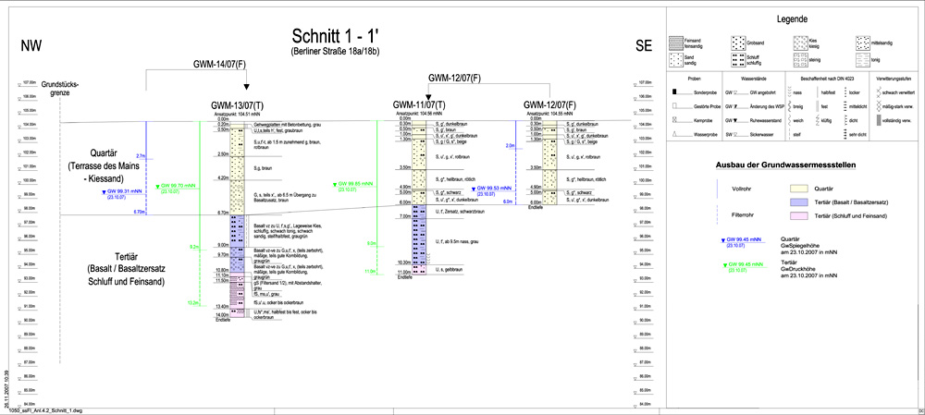Click the blue GW 99.31 mNN label
Screen dimensions: 925x415
[120, 192]
